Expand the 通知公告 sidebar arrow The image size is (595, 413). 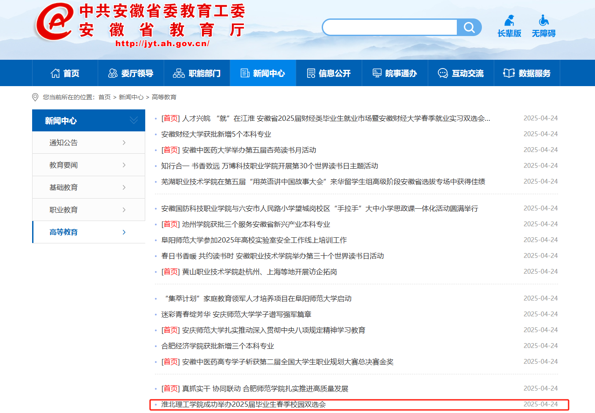[124, 143]
